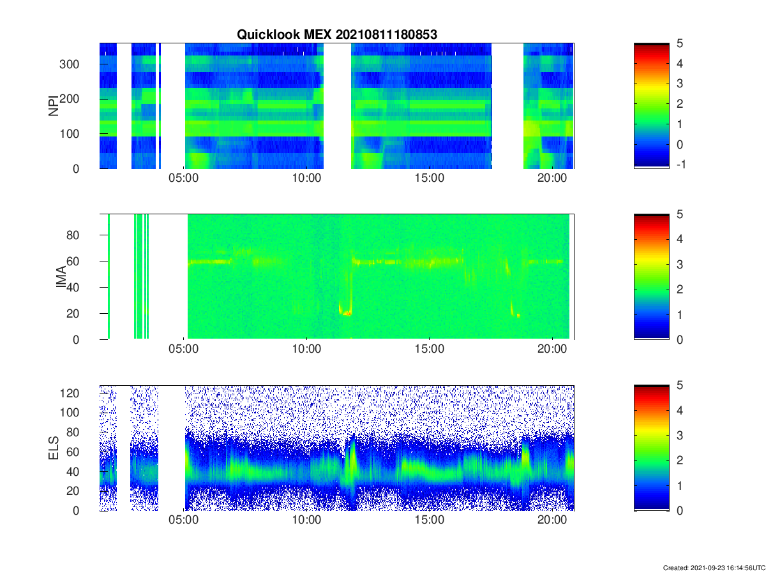This screenshot has width=766, height=574.
Task: Click the "3" label on IMA colorbar
Action: click(680, 264)
